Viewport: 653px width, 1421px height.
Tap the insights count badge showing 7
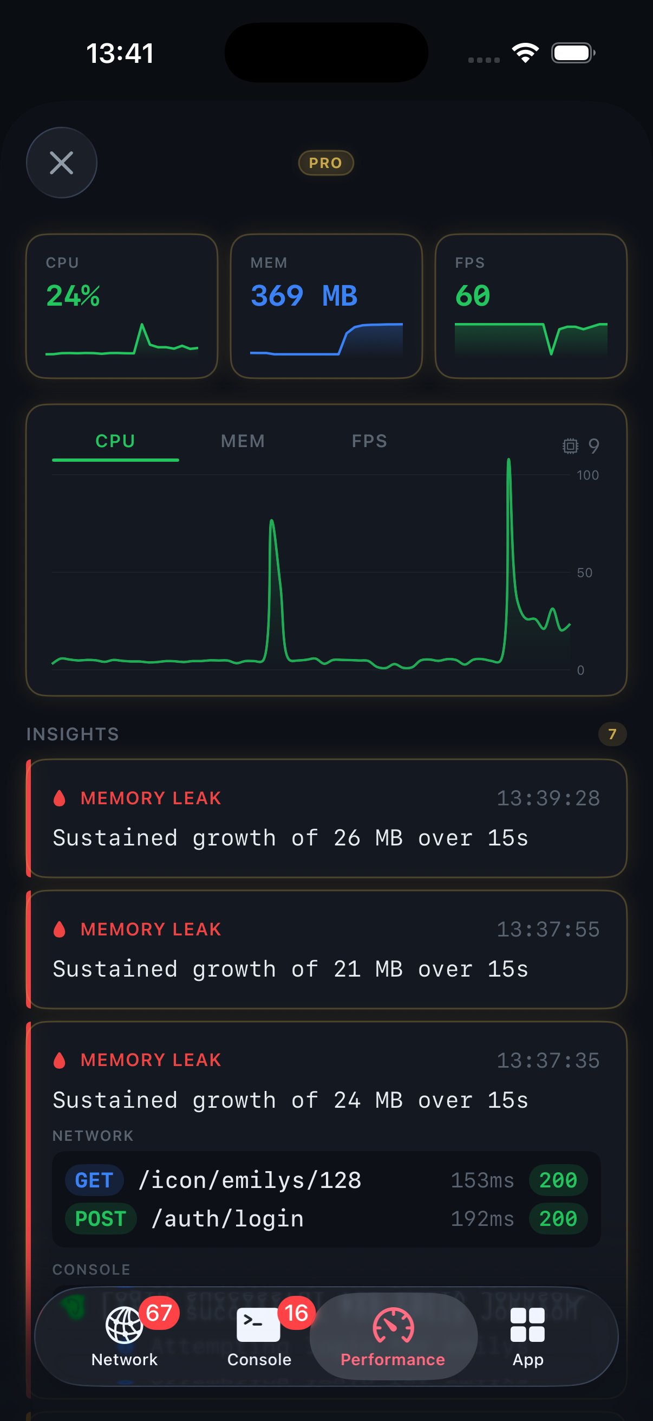pyautogui.click(x=612, y=734)
